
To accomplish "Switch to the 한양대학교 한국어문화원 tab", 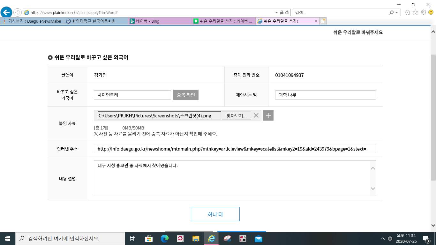I will tap(96, 21).
